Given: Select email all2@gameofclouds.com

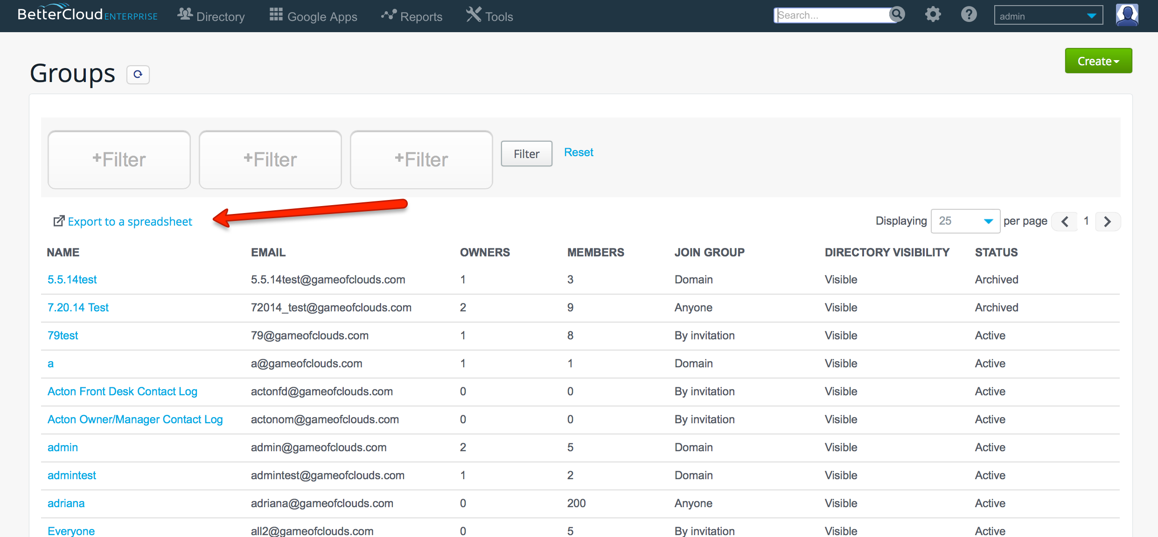Looking at the screenshot, I should 312,531.
